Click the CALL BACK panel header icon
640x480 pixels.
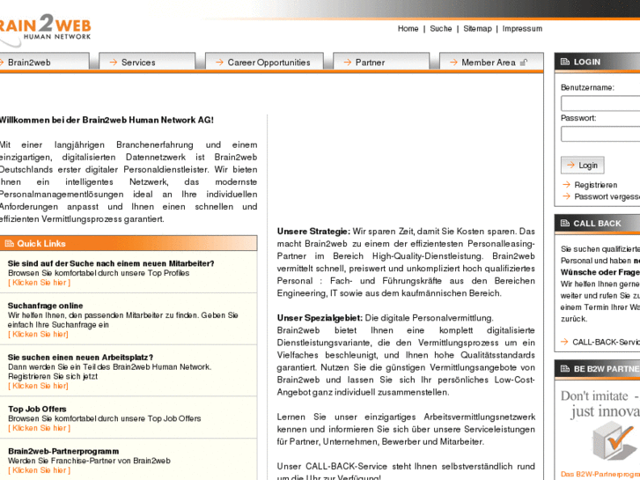click(565, 223)
